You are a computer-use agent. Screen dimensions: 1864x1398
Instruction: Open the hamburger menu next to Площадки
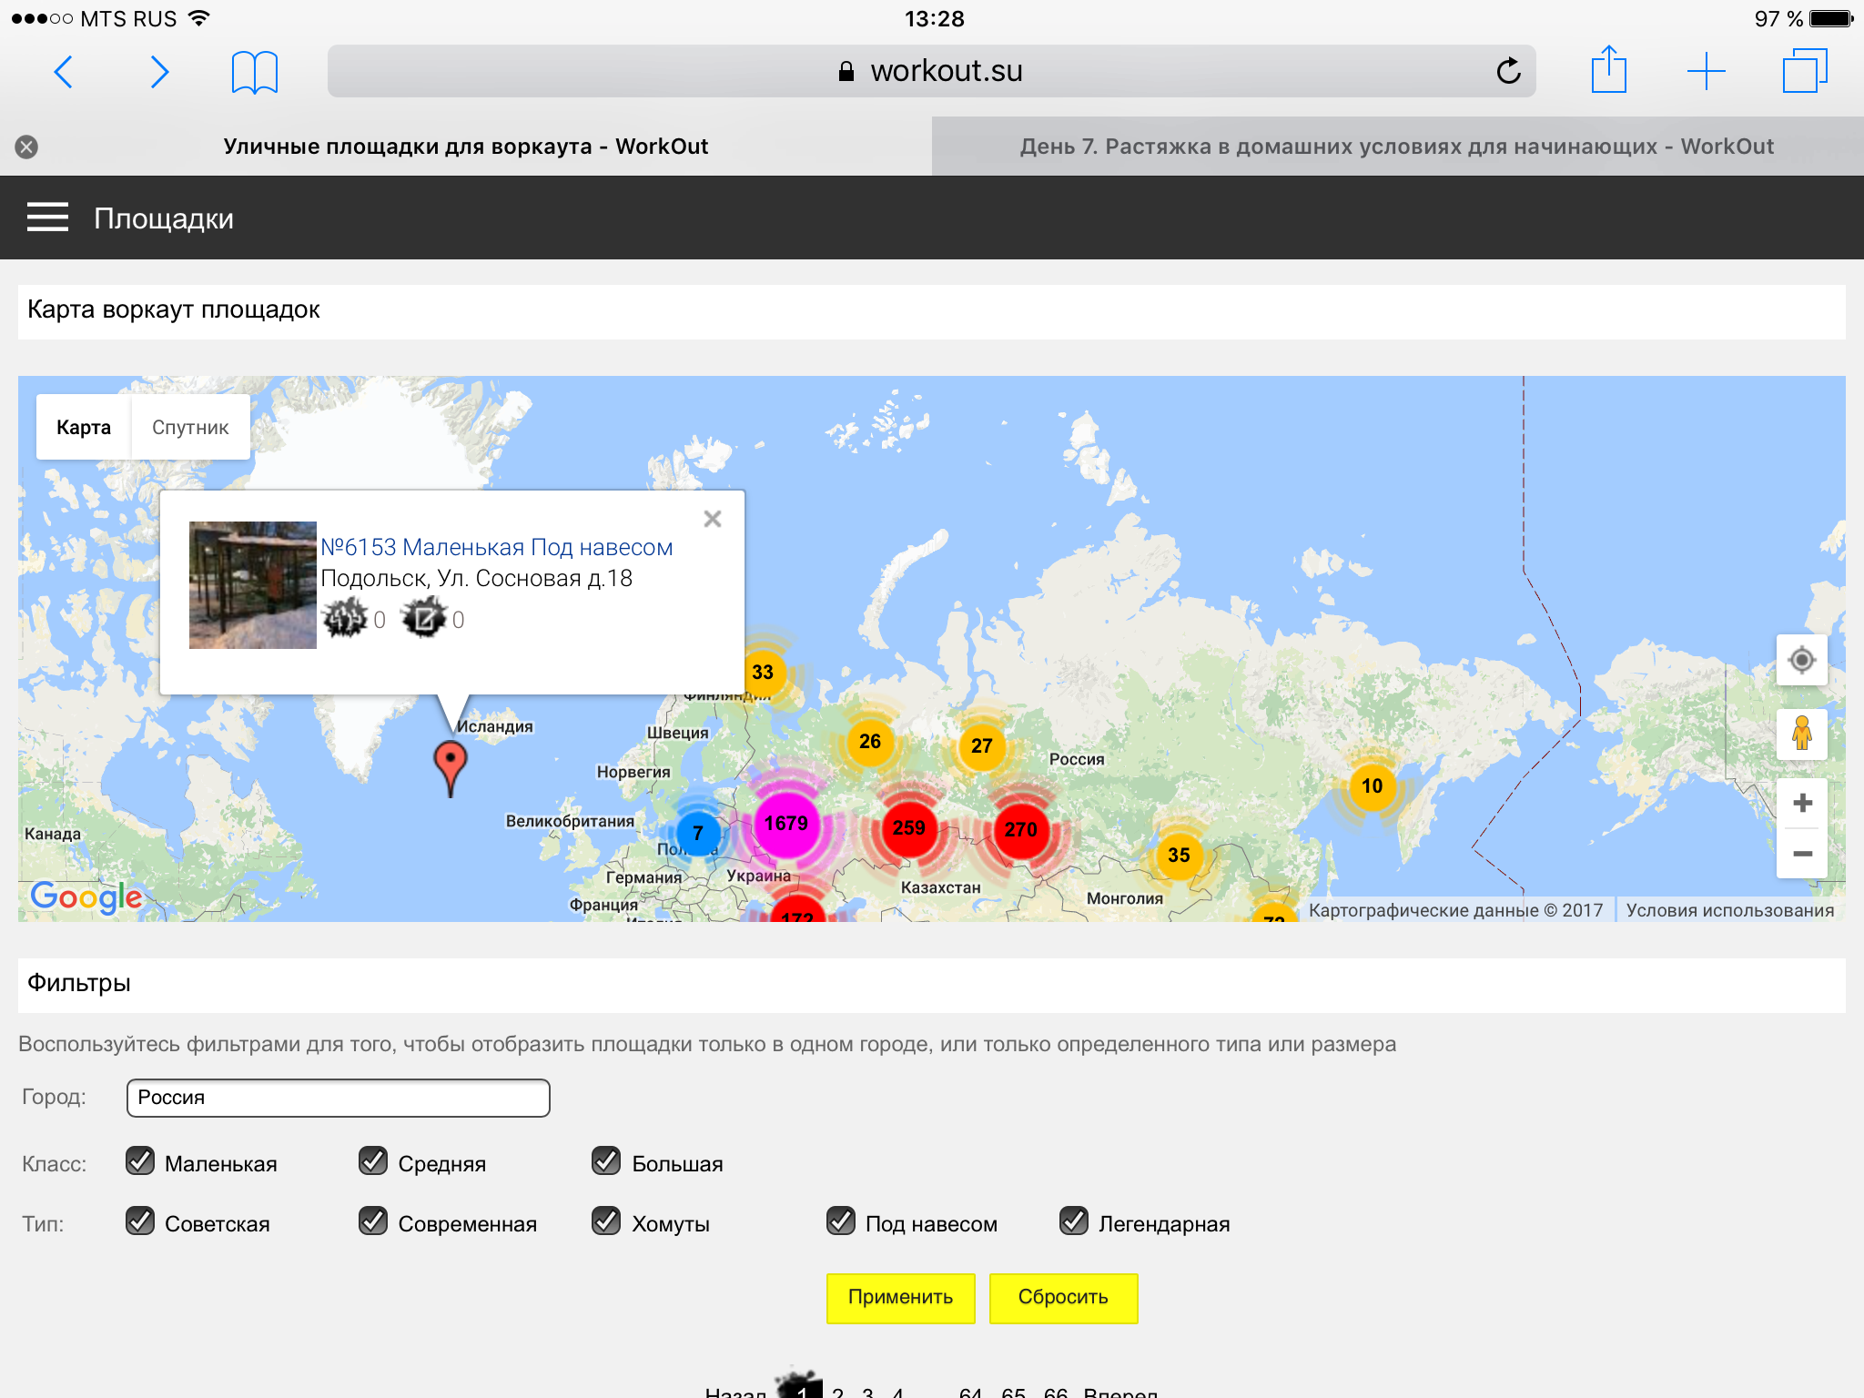47,218
